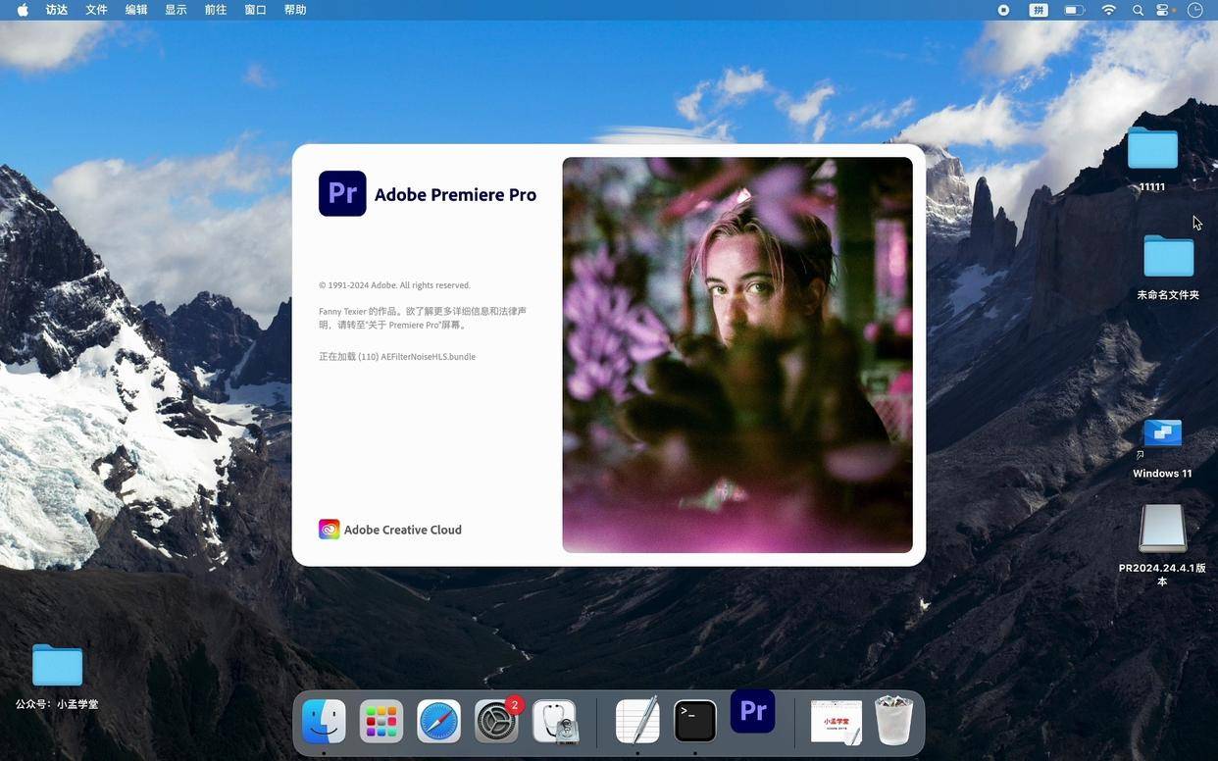Click the Pr logo on splash screen
The height and width of the screenshot is (761, 1218).
[x=342, y=193]
